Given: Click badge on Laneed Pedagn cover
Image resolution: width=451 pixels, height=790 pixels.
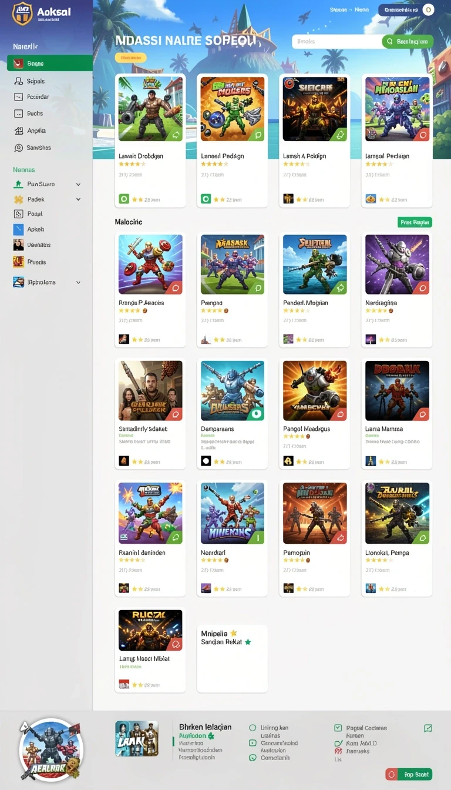Looking at the screenshot, I should [258, 135].
